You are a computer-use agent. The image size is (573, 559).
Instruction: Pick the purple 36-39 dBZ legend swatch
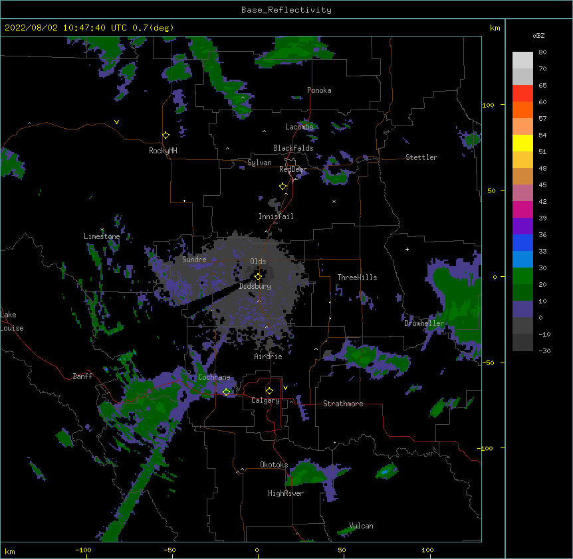(522, 226)
